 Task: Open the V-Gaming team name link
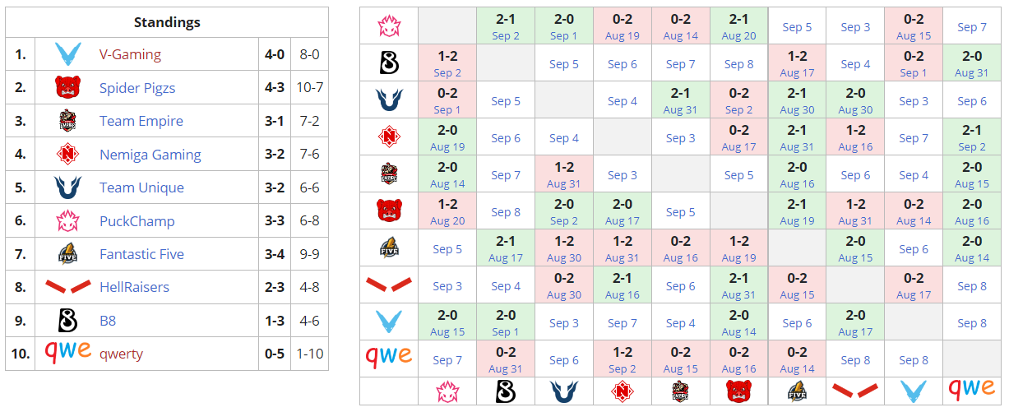pos(130,55)
